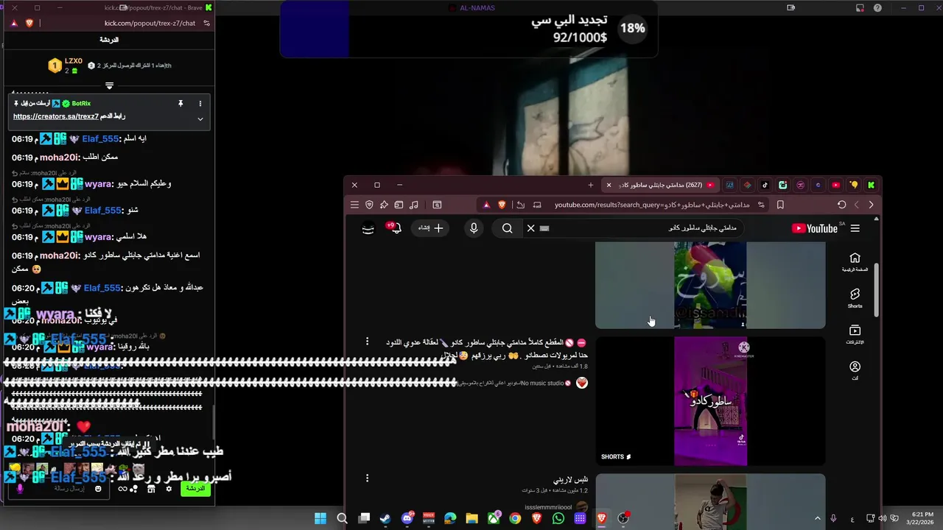Open the emoji picker in chat input
The height and width of the screenshot is (530, 943).
[98, 489]
